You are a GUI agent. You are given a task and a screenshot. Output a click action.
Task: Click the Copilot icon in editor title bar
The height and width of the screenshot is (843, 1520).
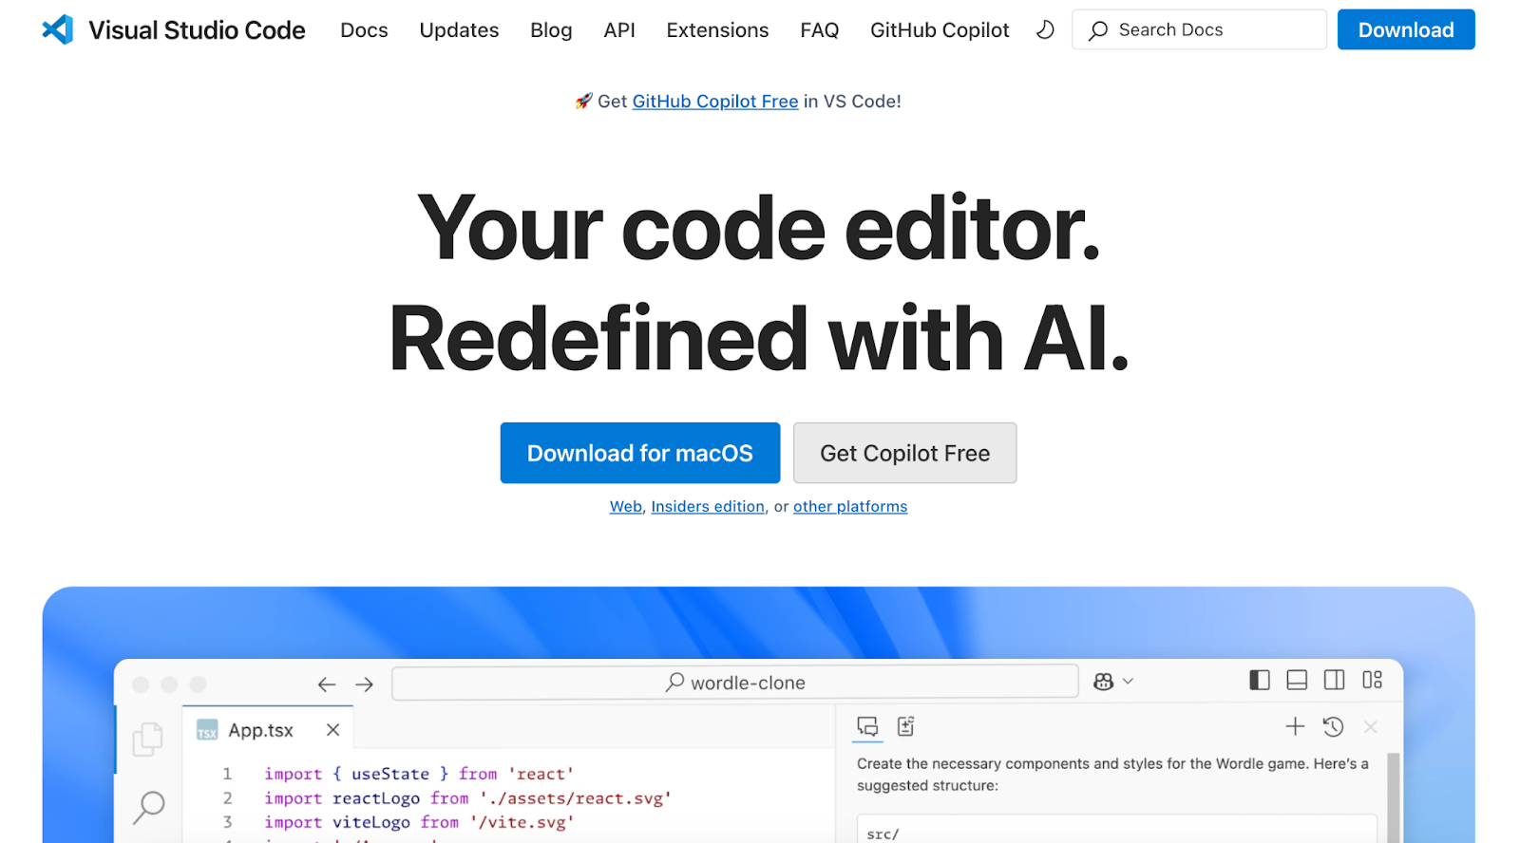(x=1103, y=682)
